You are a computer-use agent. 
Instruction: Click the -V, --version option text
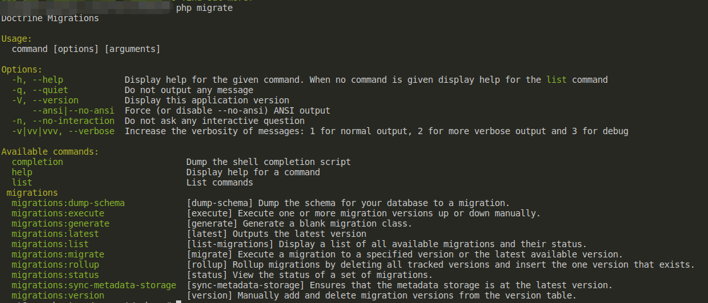45,100
